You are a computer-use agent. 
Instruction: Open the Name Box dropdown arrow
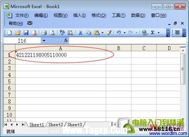[x=44, y=41]
